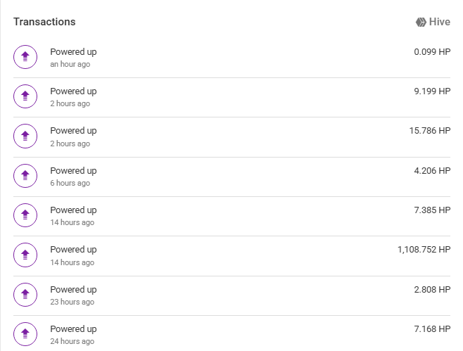Viewport: 463px width, 351px height.
Task: Select the 'an hour ago' Powered up entry
Action: [231, 58]
